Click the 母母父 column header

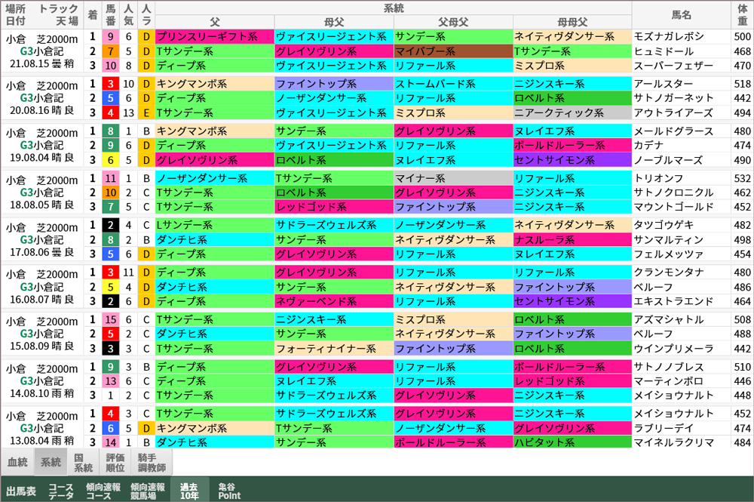tap(572, 22)
